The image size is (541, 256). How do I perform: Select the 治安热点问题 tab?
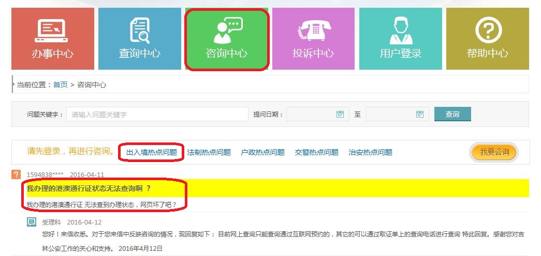pos(370,152)
